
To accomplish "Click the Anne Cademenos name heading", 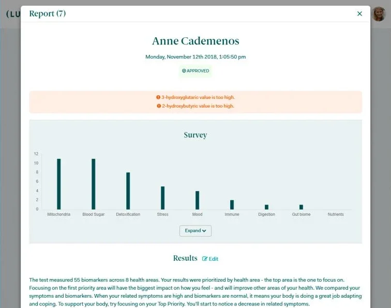I will pos(195,41).
